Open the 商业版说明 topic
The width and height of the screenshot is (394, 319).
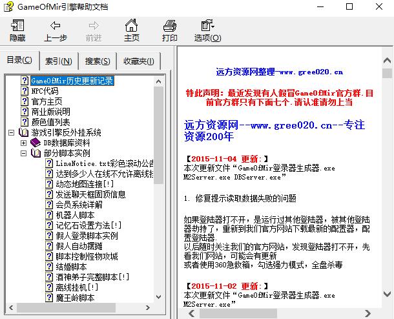pyautogui.click(x=50, y=112)
